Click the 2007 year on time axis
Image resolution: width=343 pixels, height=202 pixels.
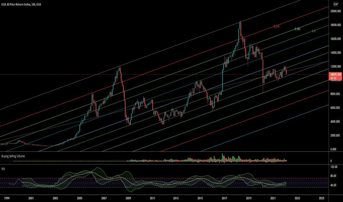[104, 198]
